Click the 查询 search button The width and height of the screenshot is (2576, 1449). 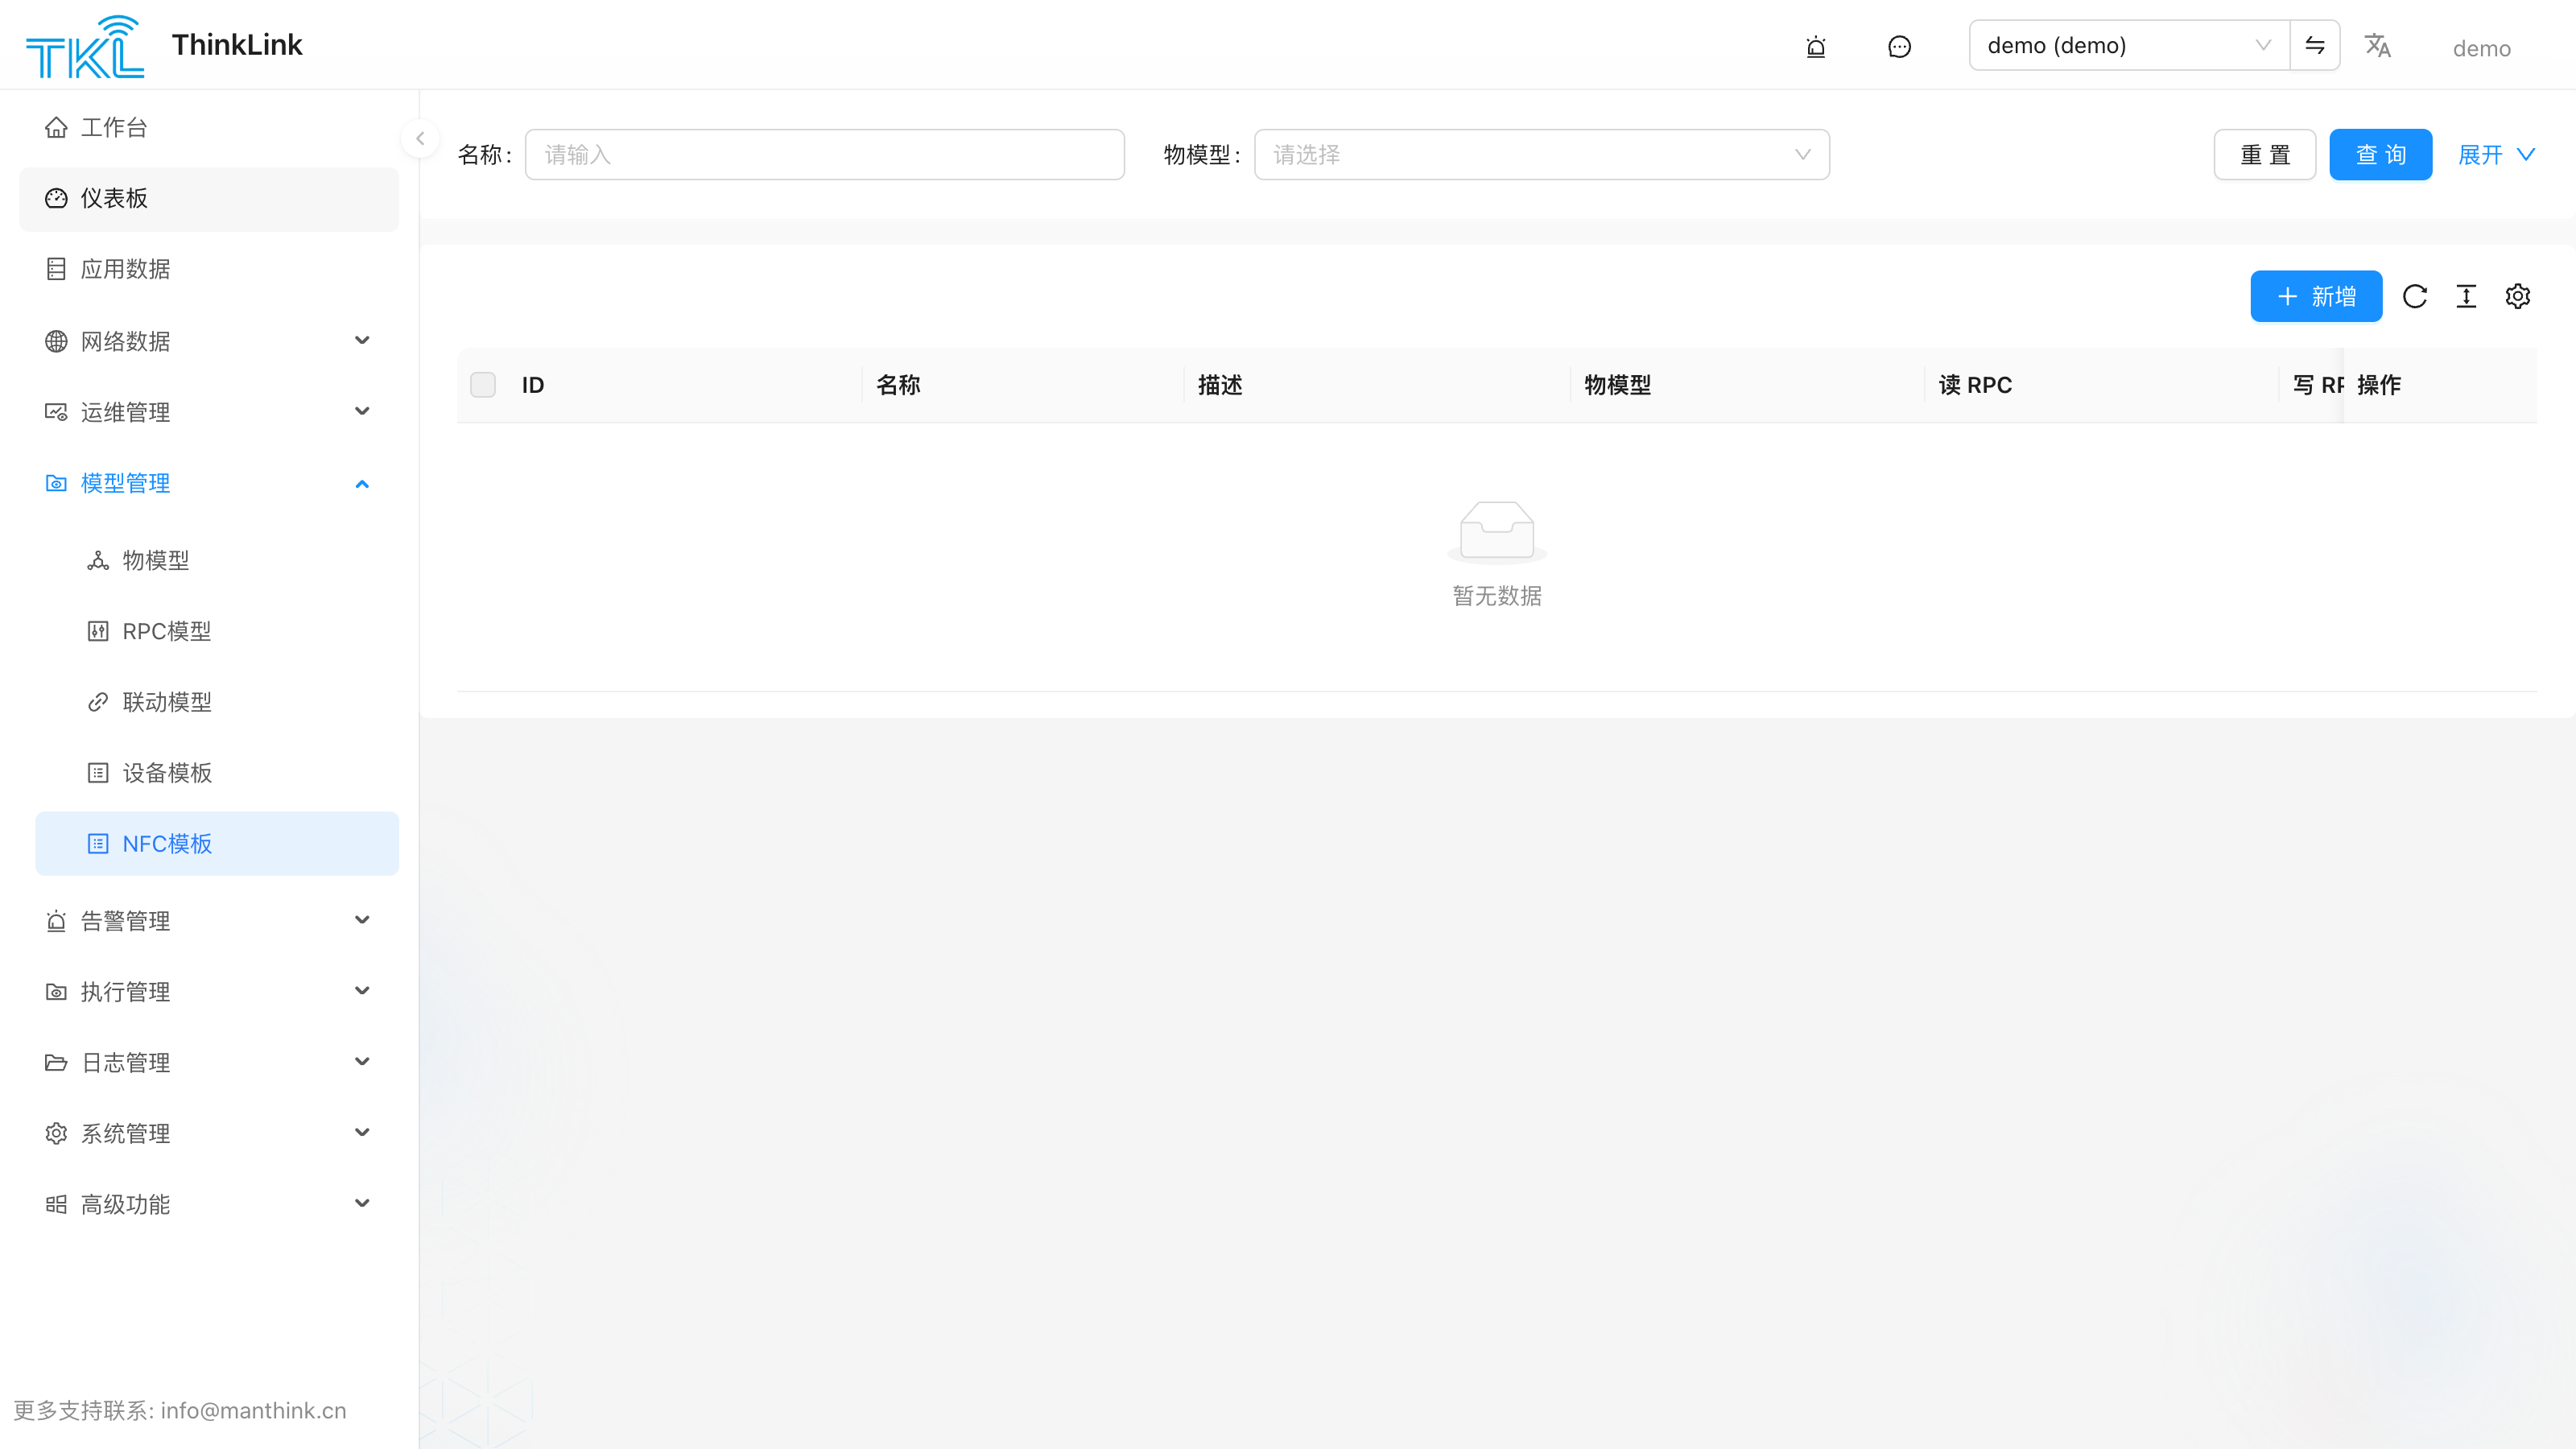click(2380, 155)
